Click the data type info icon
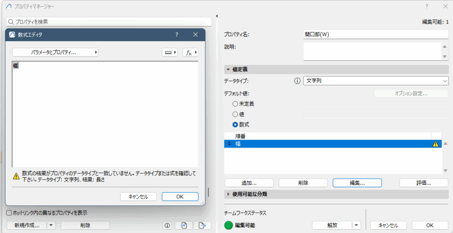This screenshot has height=233, width=453. (x=297, y=81)
